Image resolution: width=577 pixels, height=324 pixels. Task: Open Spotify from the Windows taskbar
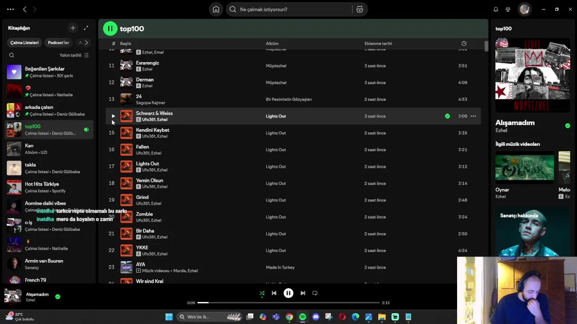[302, 317]
